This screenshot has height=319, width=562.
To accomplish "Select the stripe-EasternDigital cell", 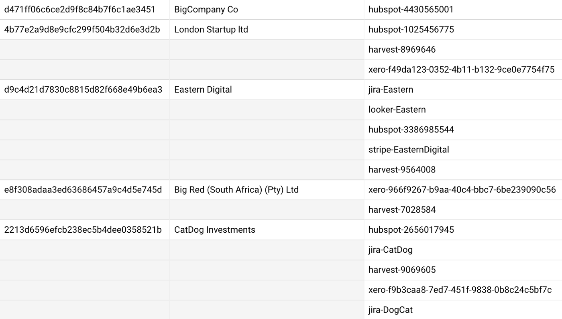I will (x=409, y=150).
